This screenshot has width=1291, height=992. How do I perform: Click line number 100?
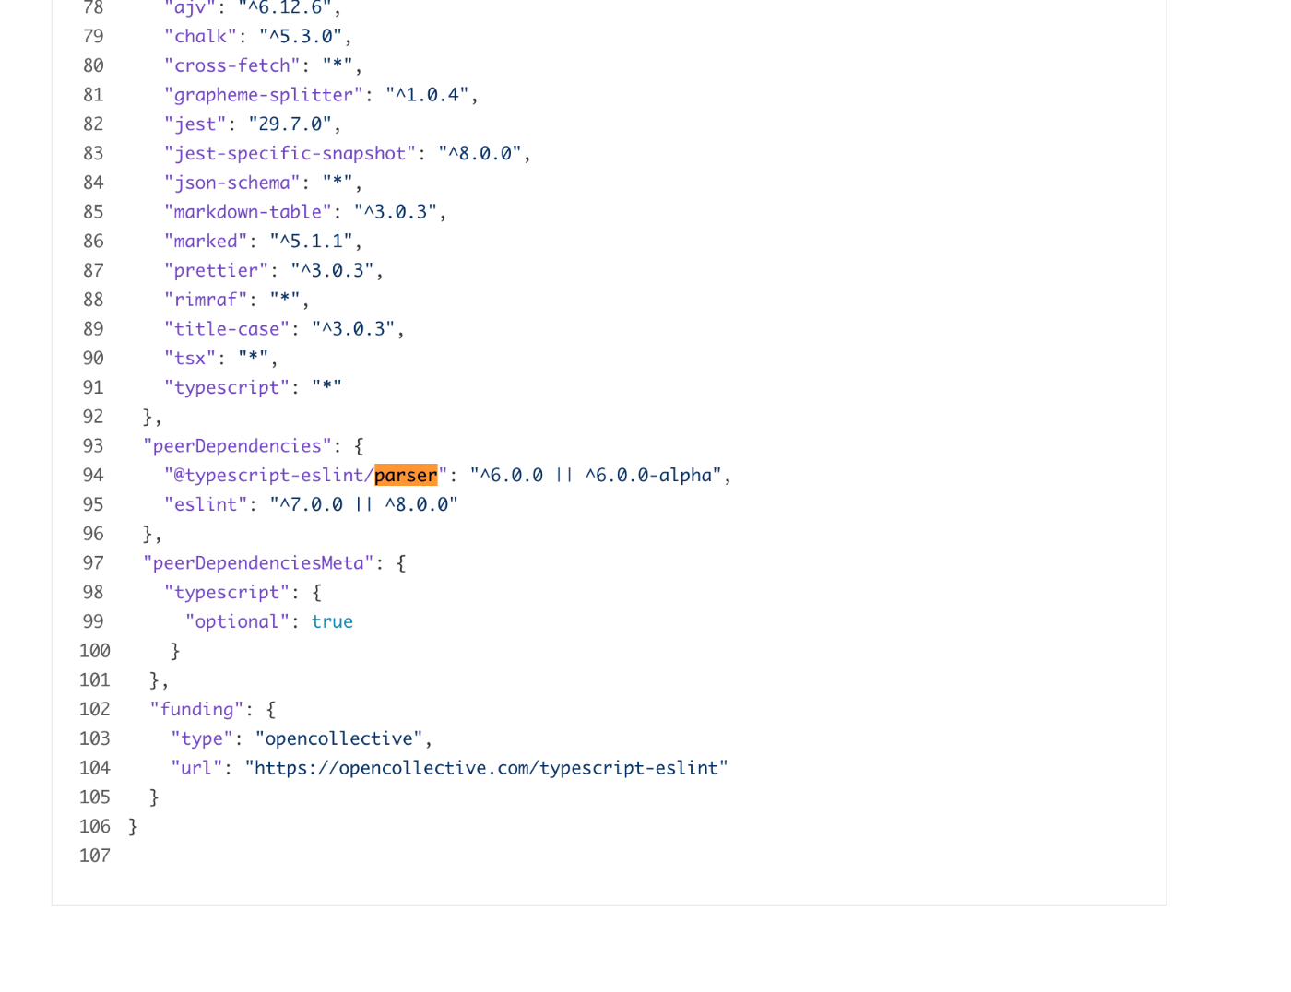pyautogui.click(x=95, y=651)
